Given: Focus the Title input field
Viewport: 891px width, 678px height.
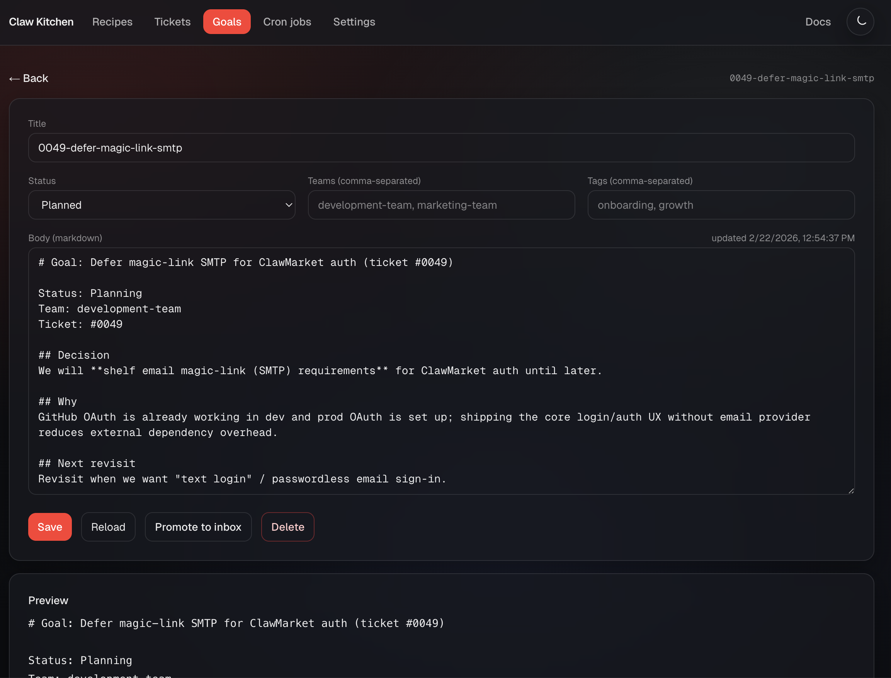Looking at the screenshot, I should tap(441, 148).
